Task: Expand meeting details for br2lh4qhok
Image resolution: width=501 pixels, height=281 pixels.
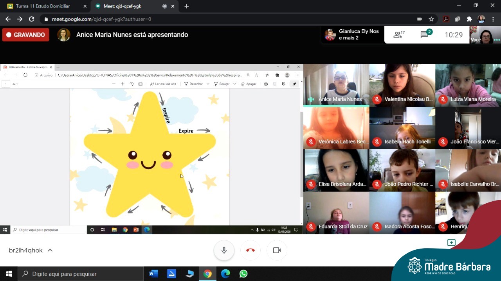Action: pyautogui.click(x=50, y=251)
